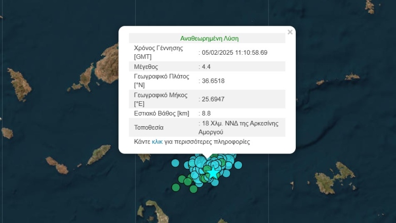Select the cyan circle directly below the star
The width and height of the screenshot is (396, 223).
click(x=215, y=182)
